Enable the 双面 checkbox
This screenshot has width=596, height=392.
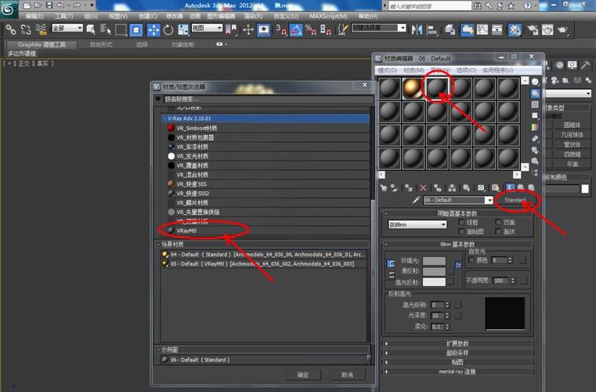pyautogui.click(x=499, y=223)
